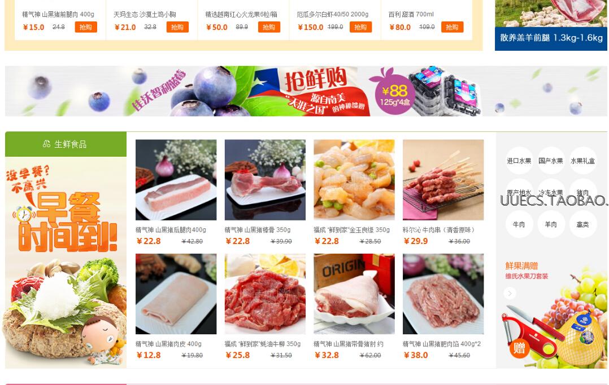The image size is (609, 385).
Task: Click 抢购 button for 百利甜酒 700ml
Action: point(452,27)
